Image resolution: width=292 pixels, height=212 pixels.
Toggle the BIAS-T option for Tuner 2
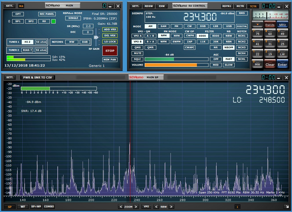[28, 50]
